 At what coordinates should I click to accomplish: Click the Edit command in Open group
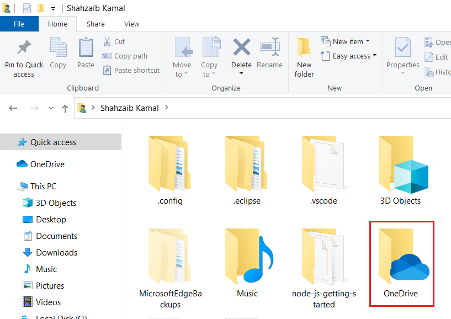point(436,57)
